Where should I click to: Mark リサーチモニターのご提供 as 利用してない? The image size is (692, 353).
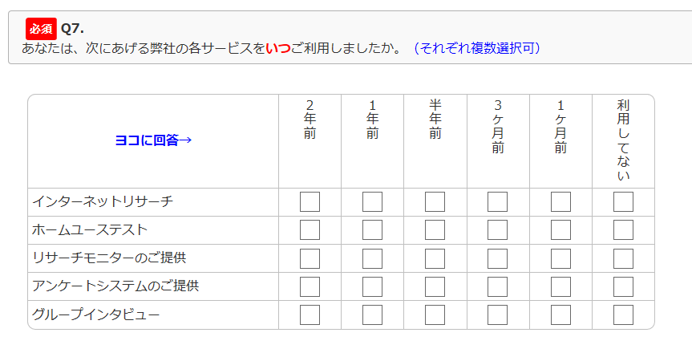623,258
